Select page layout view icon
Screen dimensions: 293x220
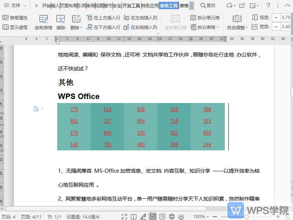[153, 217]
